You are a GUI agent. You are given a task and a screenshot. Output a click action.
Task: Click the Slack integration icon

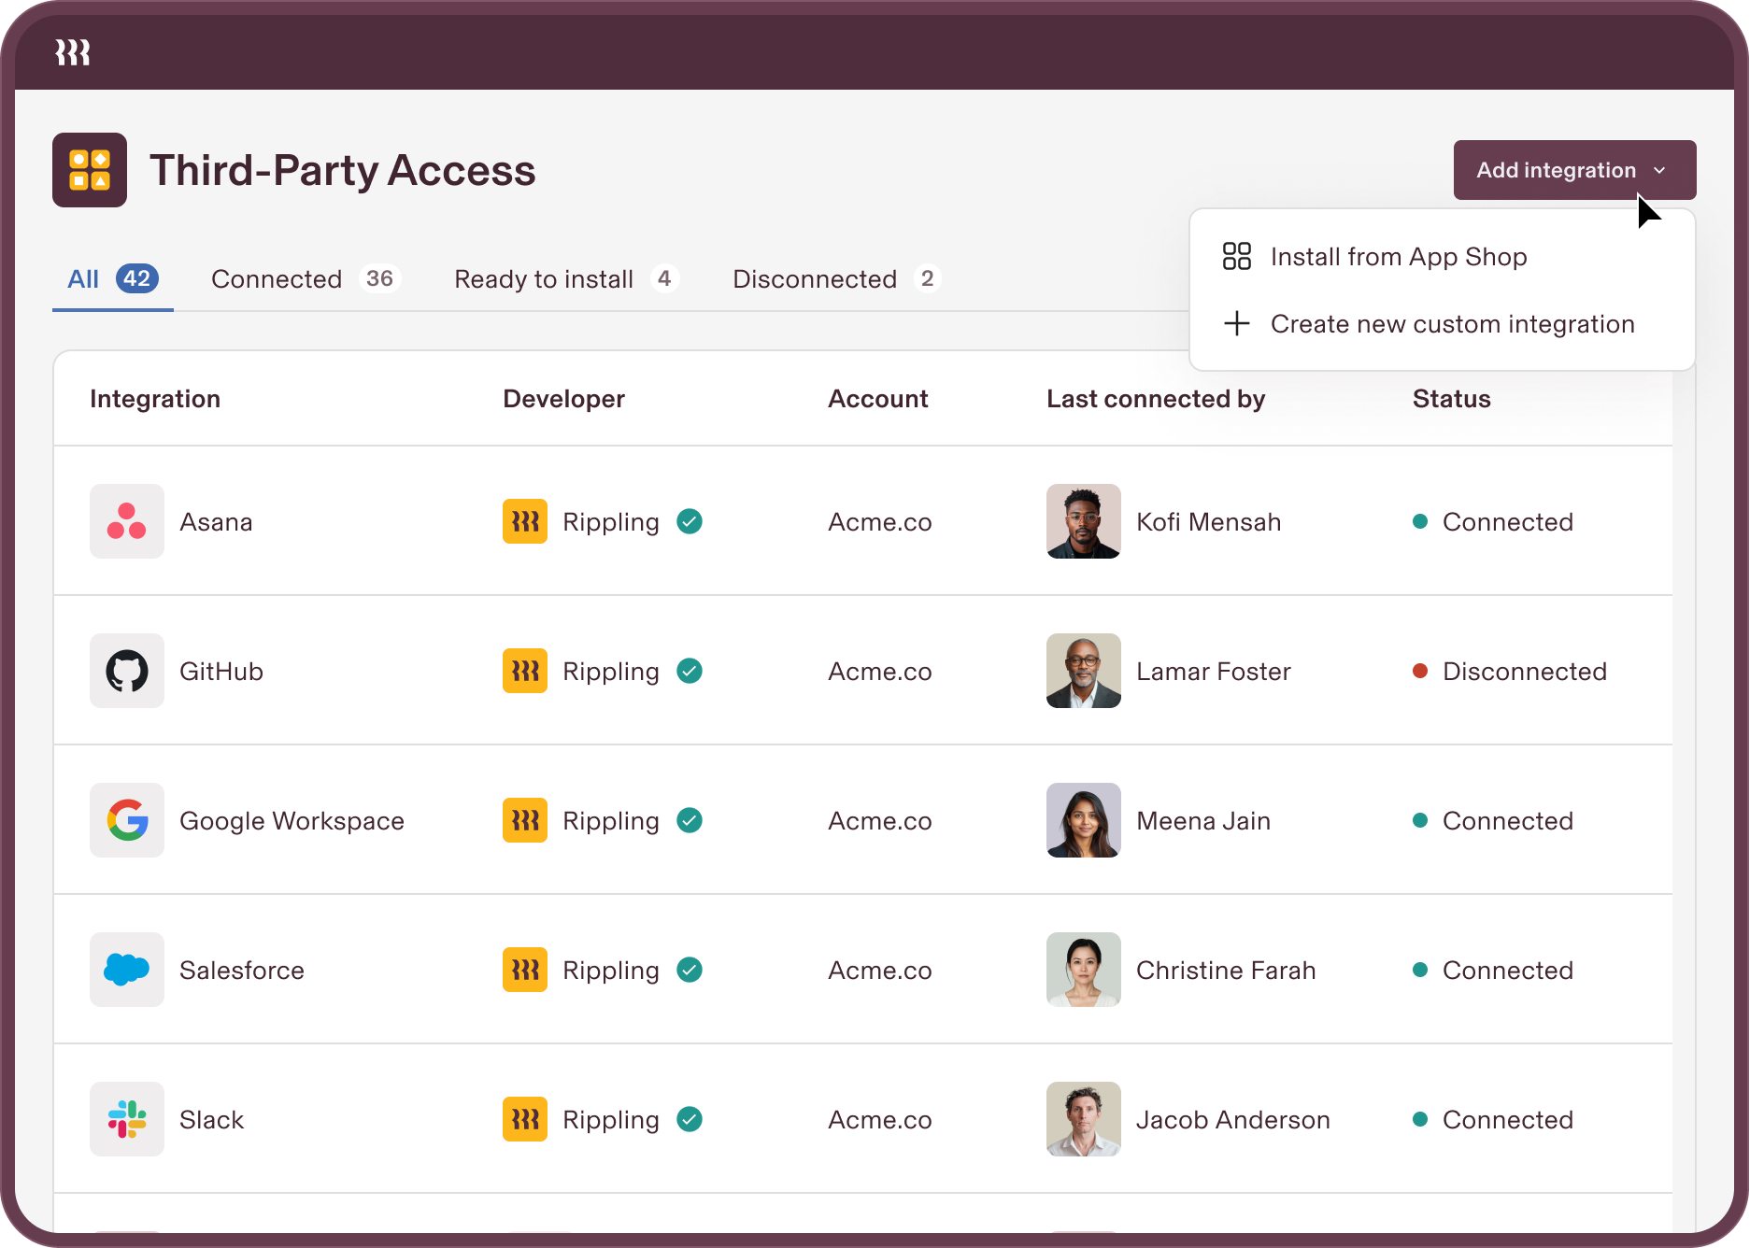pos(126,1119)
